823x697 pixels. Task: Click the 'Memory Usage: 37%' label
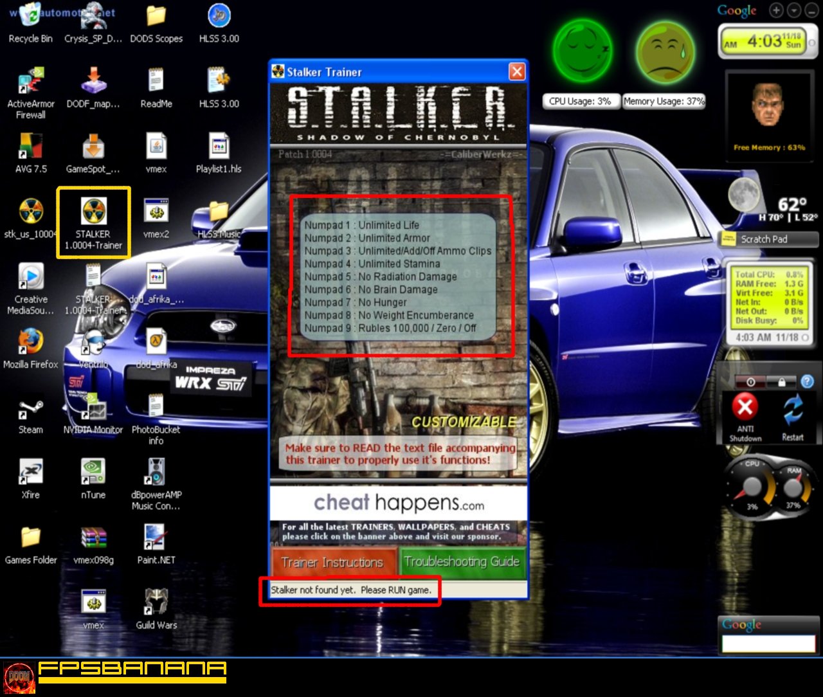pyautogui.click(x=664, y=101)
